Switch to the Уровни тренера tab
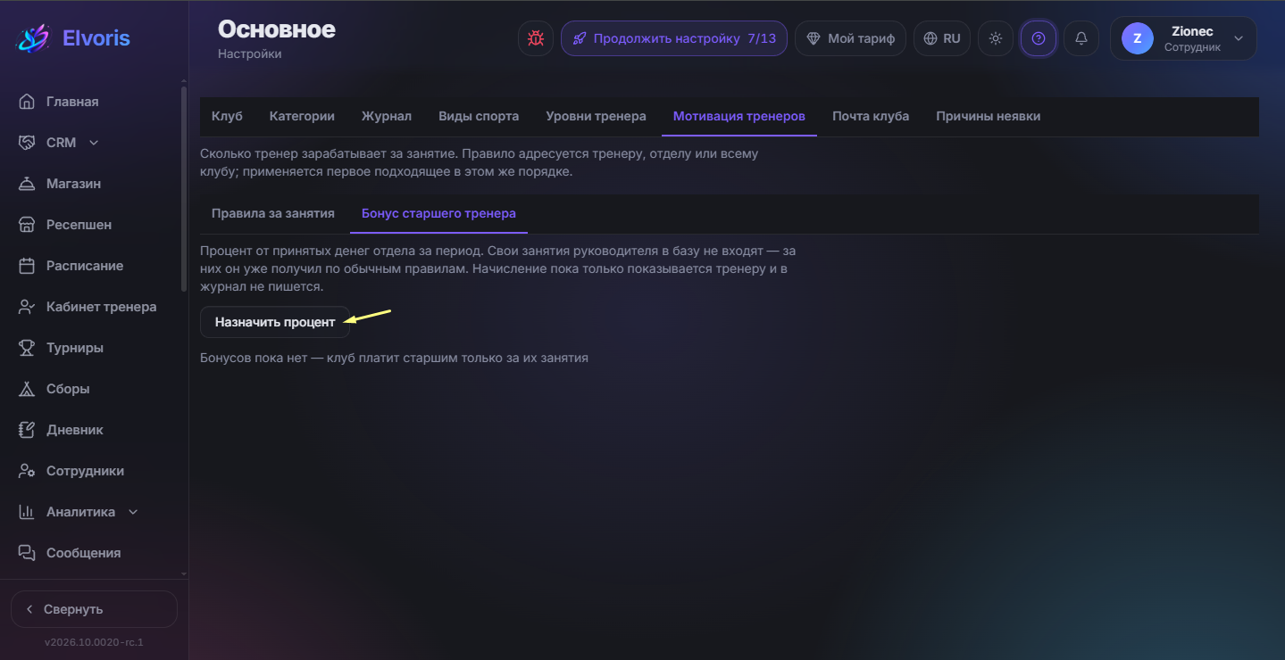 pos(596,116)
